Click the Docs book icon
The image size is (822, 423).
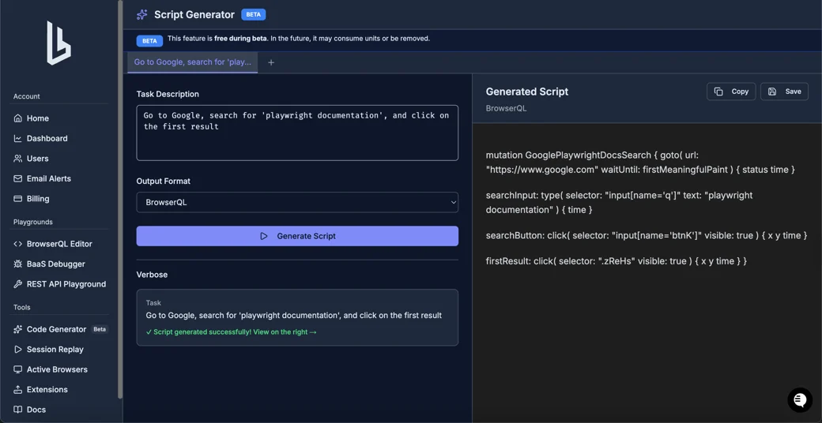click(x=18, y=410)
